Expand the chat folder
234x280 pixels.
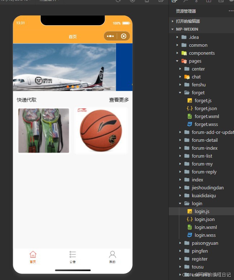201,77
